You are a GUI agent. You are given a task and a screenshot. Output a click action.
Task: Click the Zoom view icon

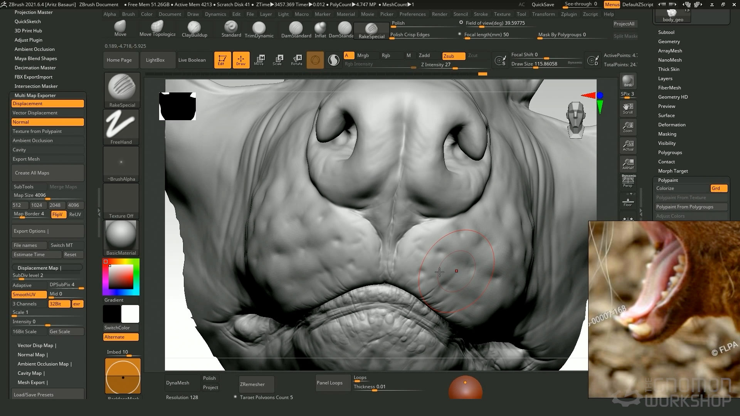click(x=628, y=127)
